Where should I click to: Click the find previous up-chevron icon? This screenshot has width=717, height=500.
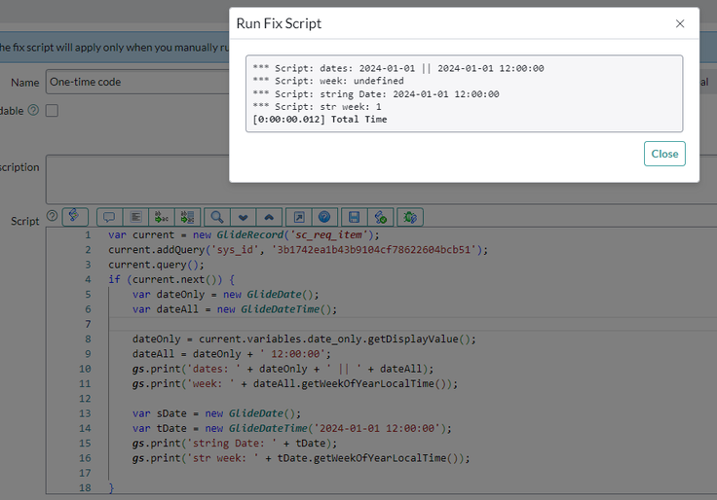point(269,217)
